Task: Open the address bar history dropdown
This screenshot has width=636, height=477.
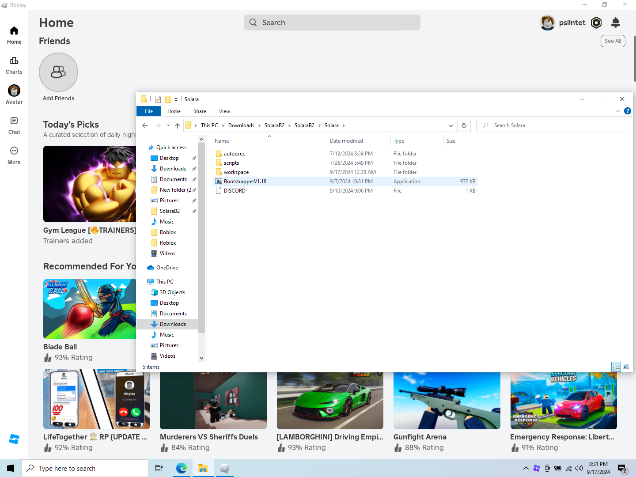Action: tap(450, 125)
